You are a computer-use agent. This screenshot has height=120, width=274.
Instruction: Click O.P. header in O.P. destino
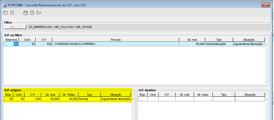coord(167,95)
